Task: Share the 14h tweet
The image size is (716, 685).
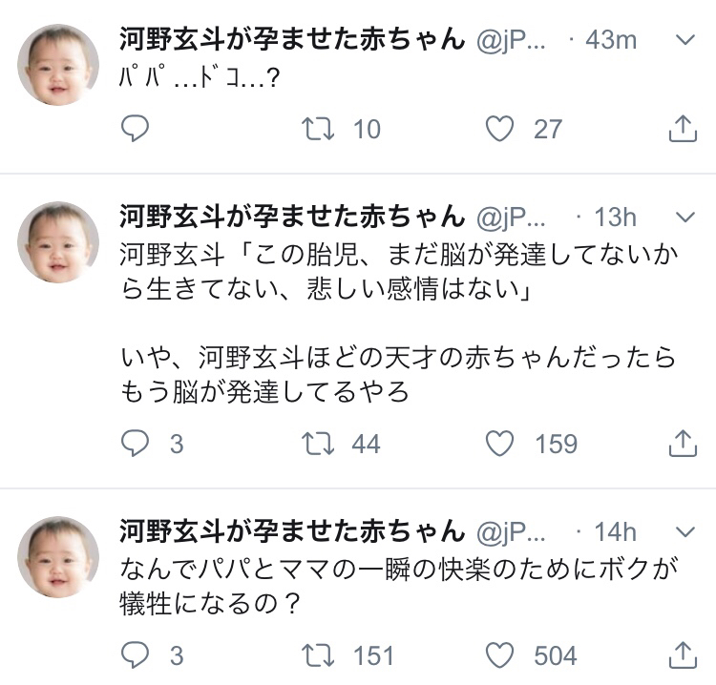Action: (x=683, y=655)
